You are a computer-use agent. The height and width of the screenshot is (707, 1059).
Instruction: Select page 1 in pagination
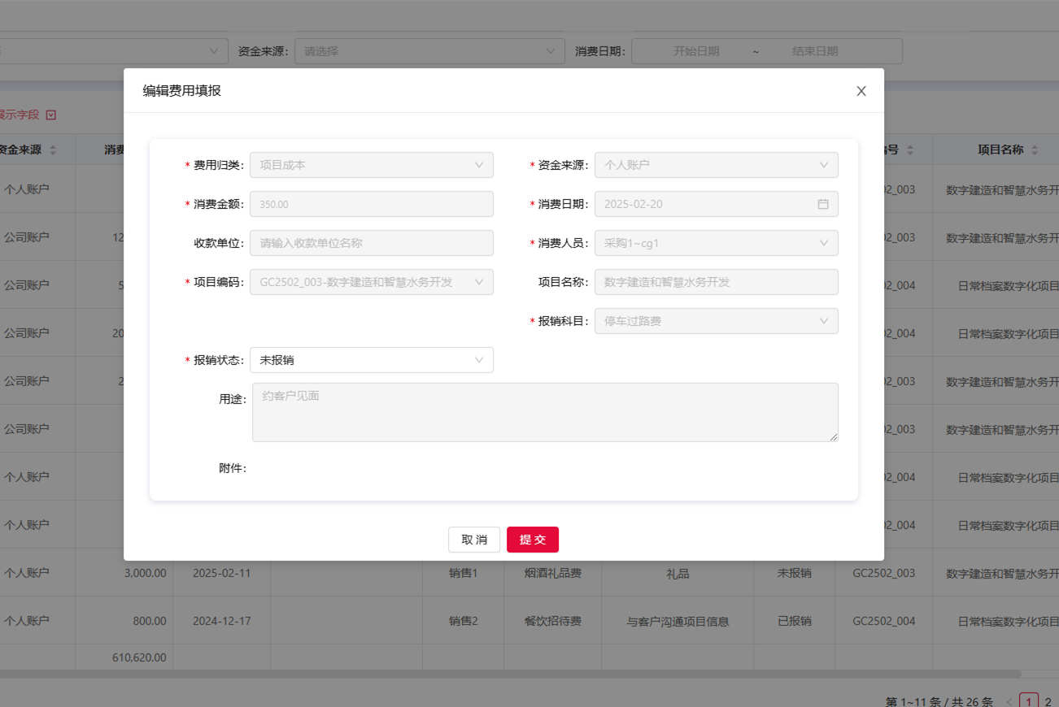click(x=1029, y=700)
